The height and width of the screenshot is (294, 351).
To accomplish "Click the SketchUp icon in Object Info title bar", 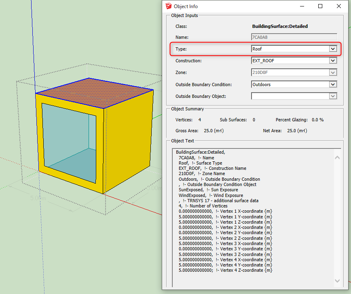I will click(168, 6).
